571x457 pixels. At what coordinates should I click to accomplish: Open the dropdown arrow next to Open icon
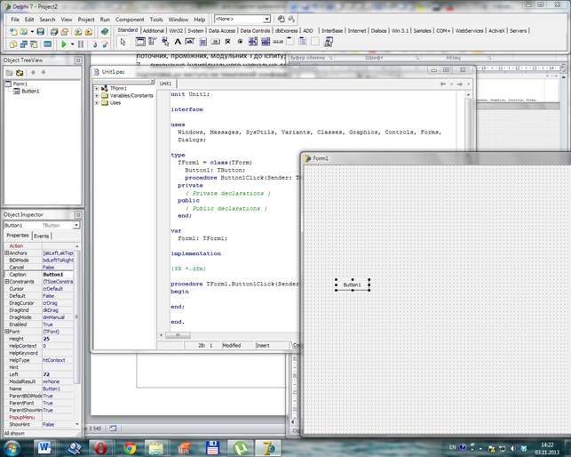(x=32, y=31)
